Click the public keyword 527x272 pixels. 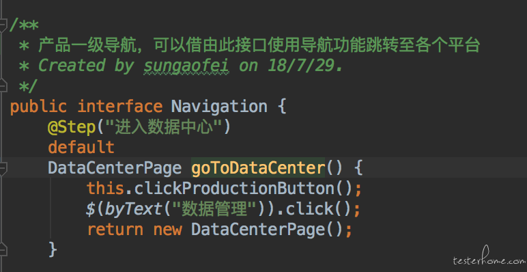point(38,107)
